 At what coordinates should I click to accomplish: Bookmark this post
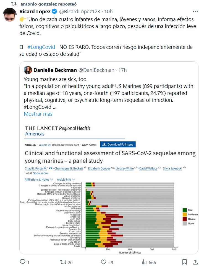[x=185, y=262]
